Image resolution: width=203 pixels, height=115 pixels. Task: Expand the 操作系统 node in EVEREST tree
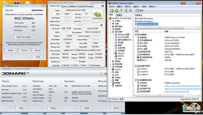coord(110,26)
